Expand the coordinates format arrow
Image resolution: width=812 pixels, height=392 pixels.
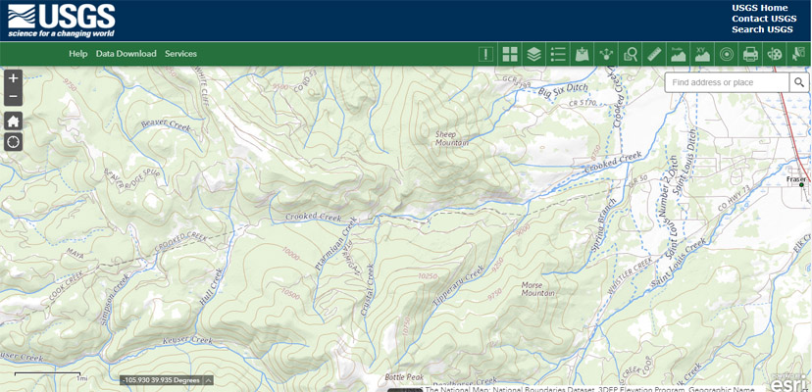(x=208, y=380)
